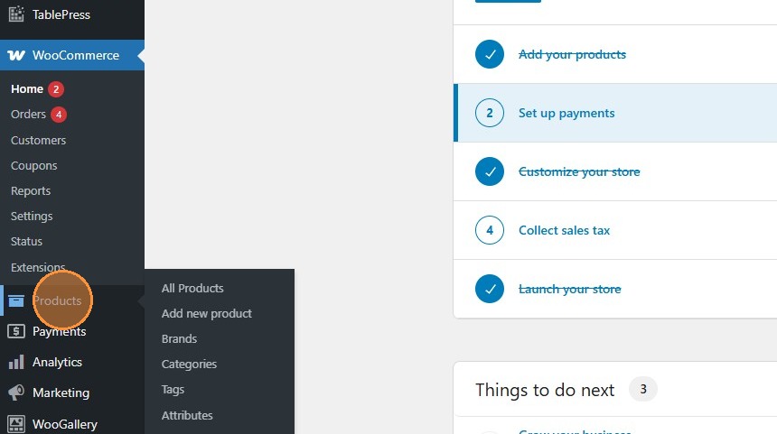The height and width of the screenshot is (434, 777).
Task: Open Collect sales tax task
Action: coord(564,230)
